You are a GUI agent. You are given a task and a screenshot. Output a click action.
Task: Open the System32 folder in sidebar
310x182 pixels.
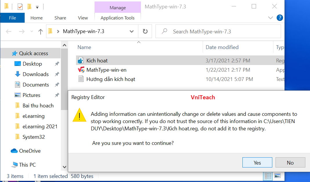tap(34, 137)
